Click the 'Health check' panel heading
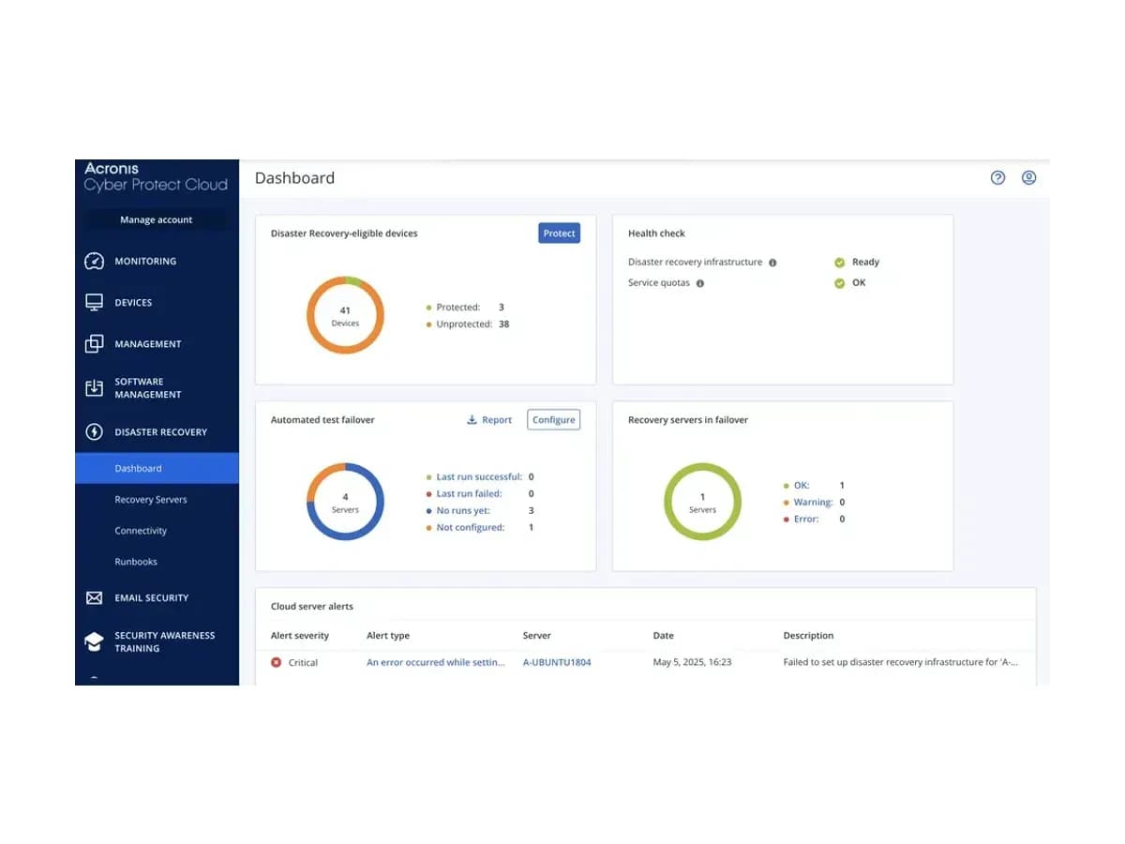Screen dimensions: 1125x844 coord(656,234)
